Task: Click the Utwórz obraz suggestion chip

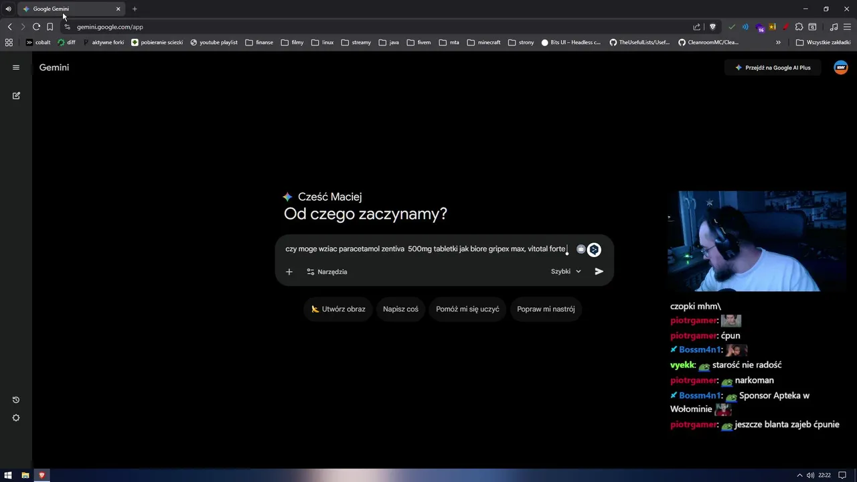Action: (338, 309)
